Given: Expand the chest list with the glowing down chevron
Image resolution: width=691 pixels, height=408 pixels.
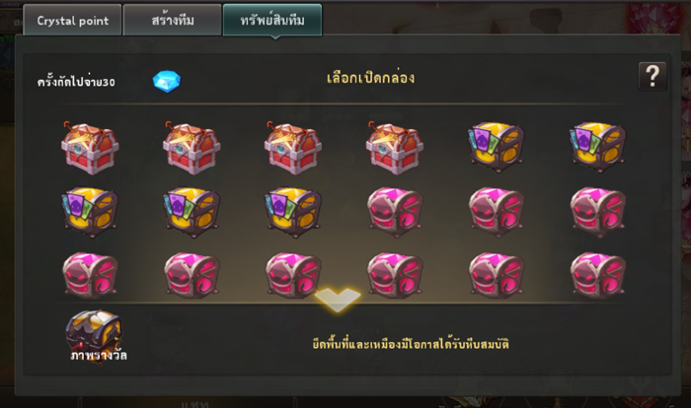Looking at the screenshot, I should 338,300.
